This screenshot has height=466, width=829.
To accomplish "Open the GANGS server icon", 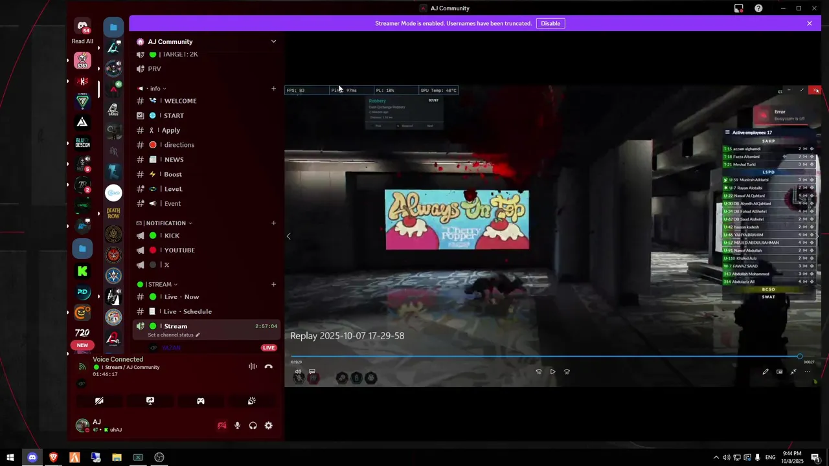I will (113, 109).
